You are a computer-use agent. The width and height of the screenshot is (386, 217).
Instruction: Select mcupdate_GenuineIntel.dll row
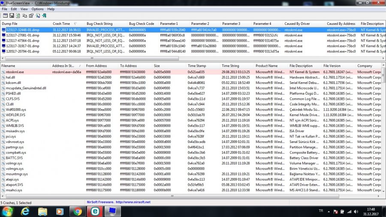pos(26,88)
